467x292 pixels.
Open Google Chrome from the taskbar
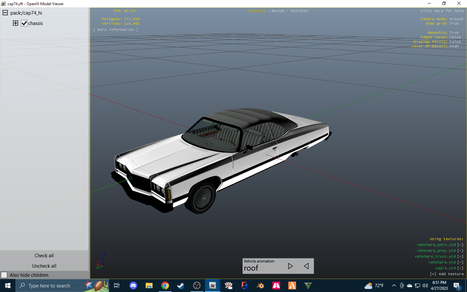[165, 286]
